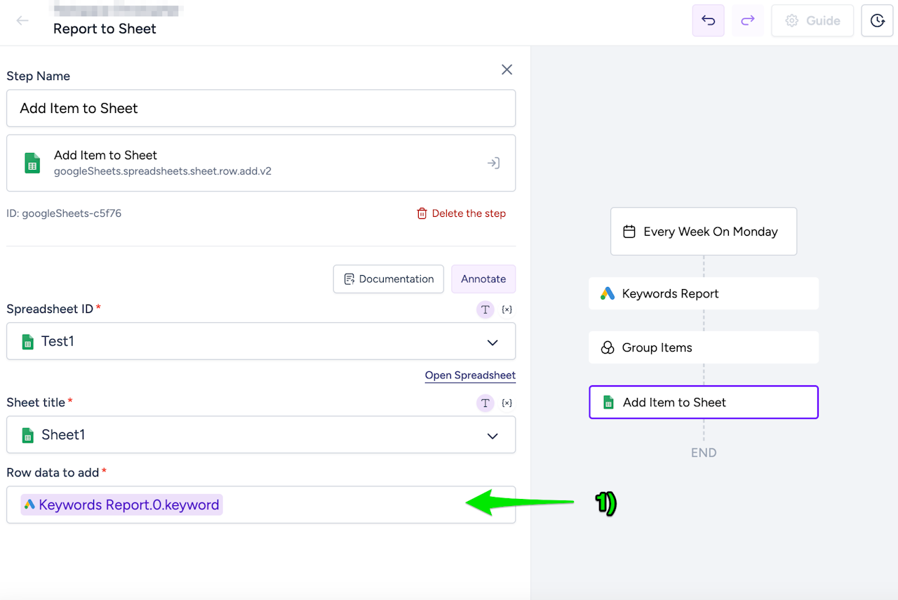898x600 pixels.
Task: Expand the Spreadsheet ID Test1 dropdown
Action: click(492, 342)
